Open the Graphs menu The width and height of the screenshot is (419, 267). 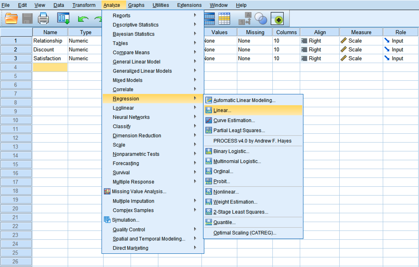coord(136,5)
